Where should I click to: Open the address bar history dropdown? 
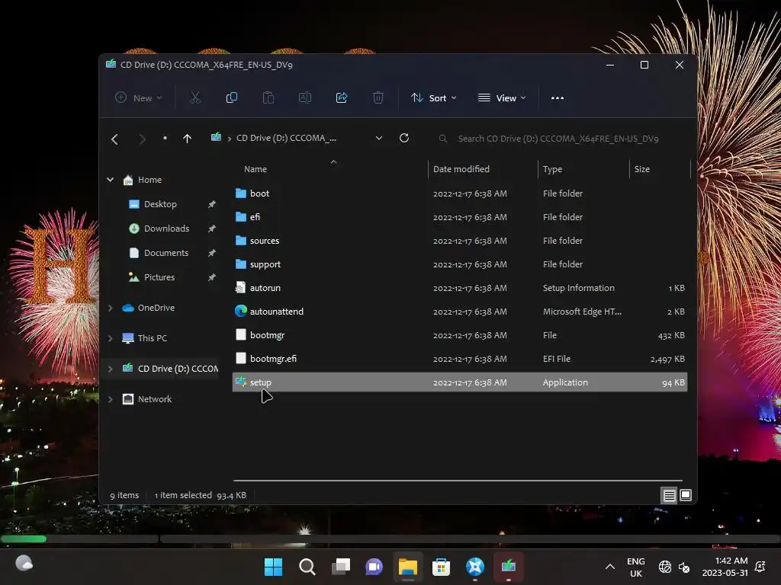point(379,139)
